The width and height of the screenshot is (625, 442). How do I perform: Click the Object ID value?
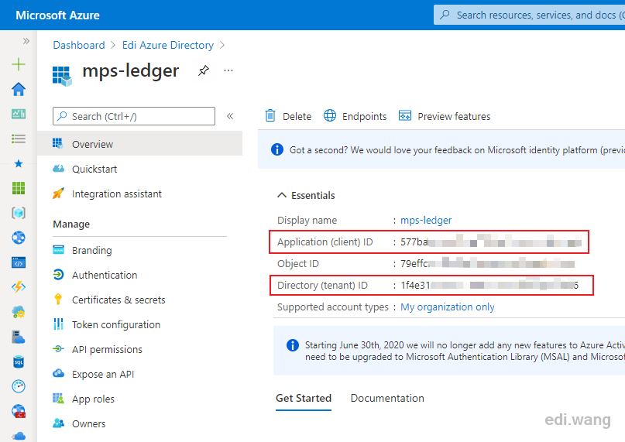click(x=487, y=263)
